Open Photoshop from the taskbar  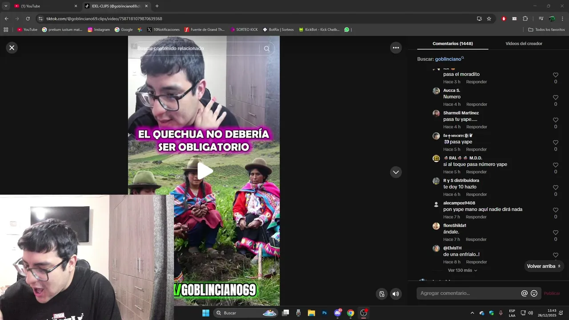325,313
